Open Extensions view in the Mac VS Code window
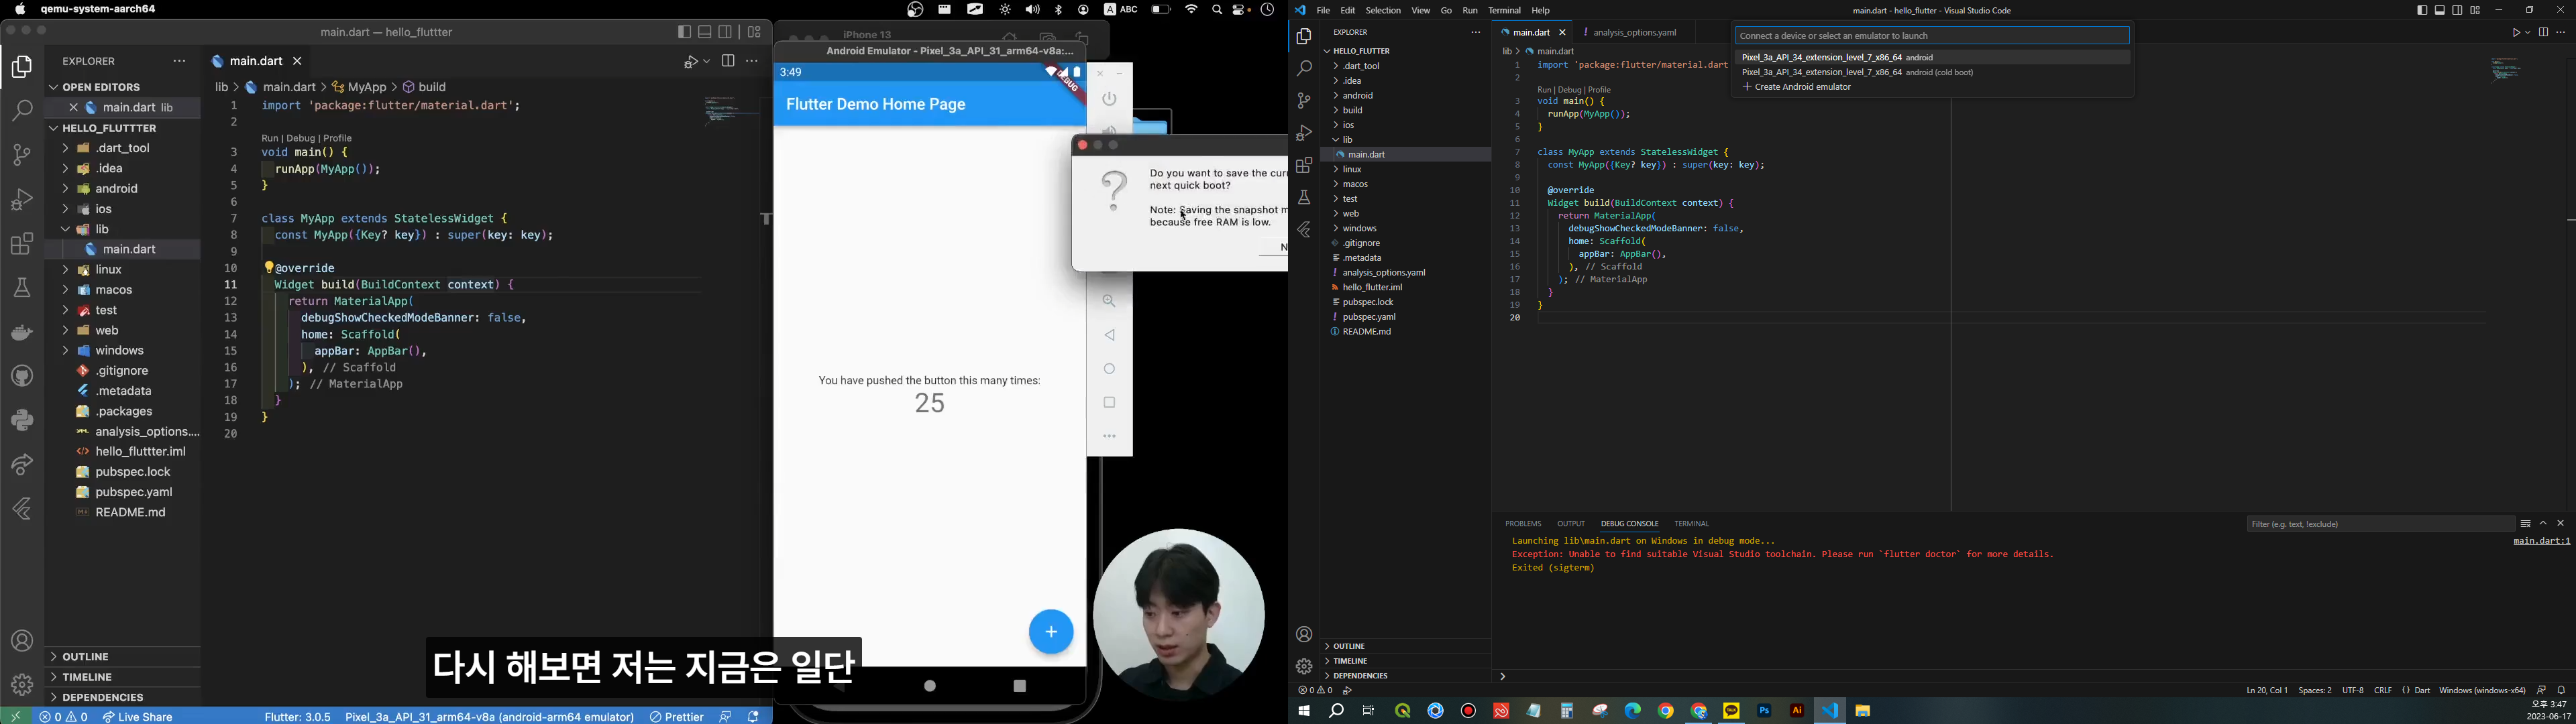Image resolution: width=2576 pixels, height=724 pixels. tap(22, 244)
